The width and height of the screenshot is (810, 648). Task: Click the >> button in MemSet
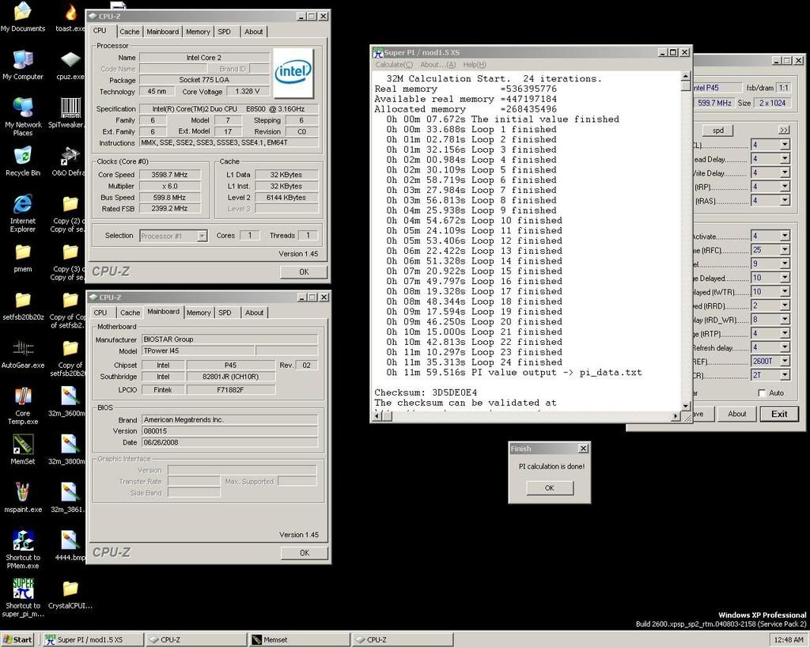784,131
